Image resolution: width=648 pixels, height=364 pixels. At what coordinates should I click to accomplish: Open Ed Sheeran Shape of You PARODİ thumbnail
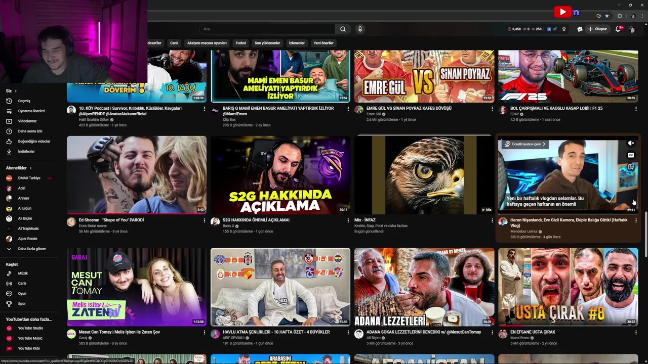click(x=137, y=175)
